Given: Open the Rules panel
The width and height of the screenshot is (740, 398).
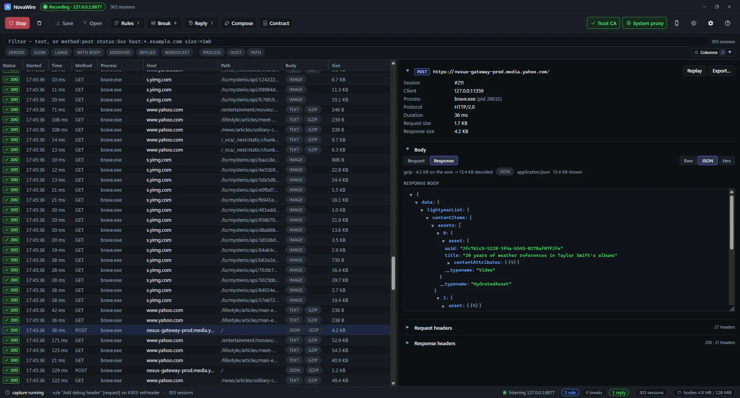Looking at the screenshot, I should tap(127, 23).
